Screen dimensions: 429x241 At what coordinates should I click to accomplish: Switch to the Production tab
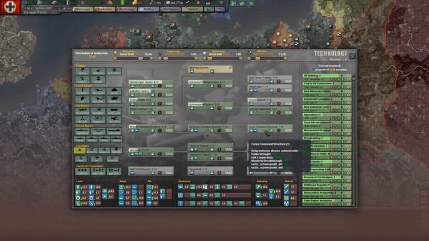[x=105, y=9]
